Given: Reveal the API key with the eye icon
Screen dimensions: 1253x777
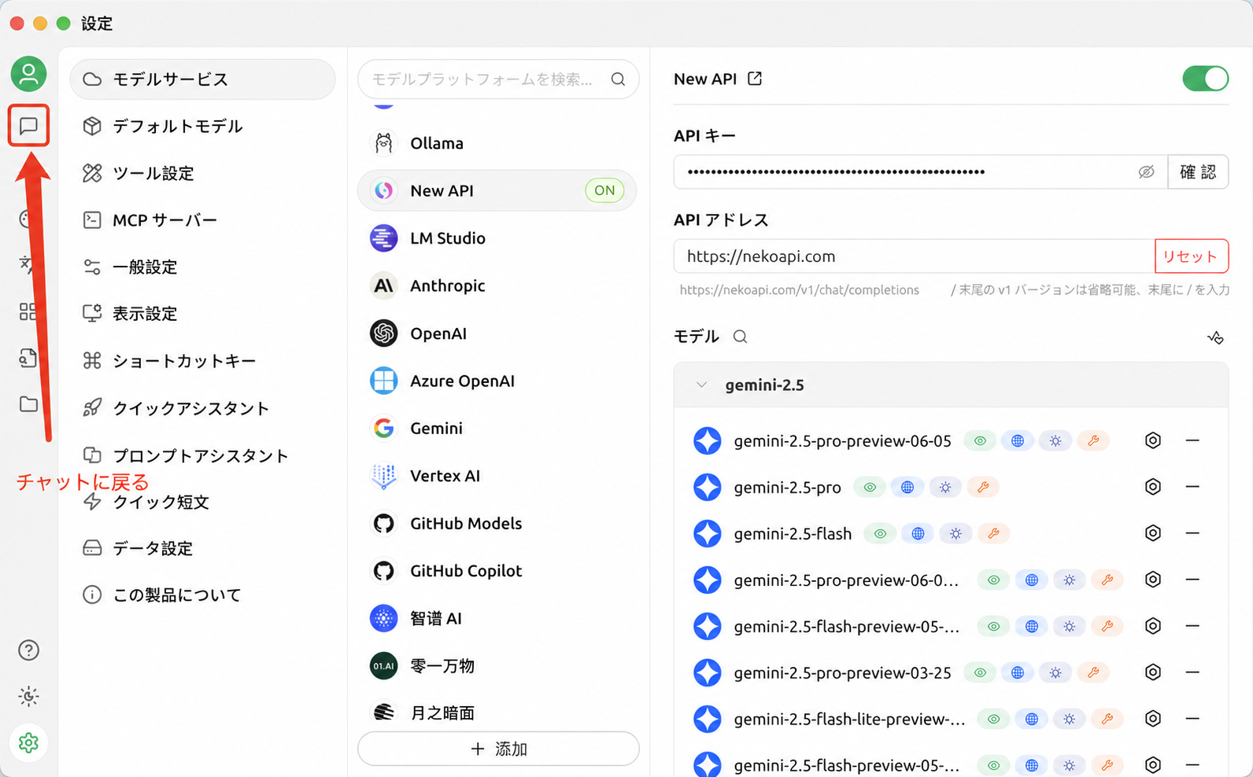Looking at the screenshot, I should (1147, 172).
